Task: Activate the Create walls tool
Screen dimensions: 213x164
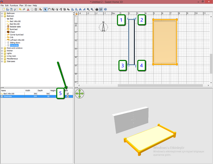Action: (x=53, y=9)
